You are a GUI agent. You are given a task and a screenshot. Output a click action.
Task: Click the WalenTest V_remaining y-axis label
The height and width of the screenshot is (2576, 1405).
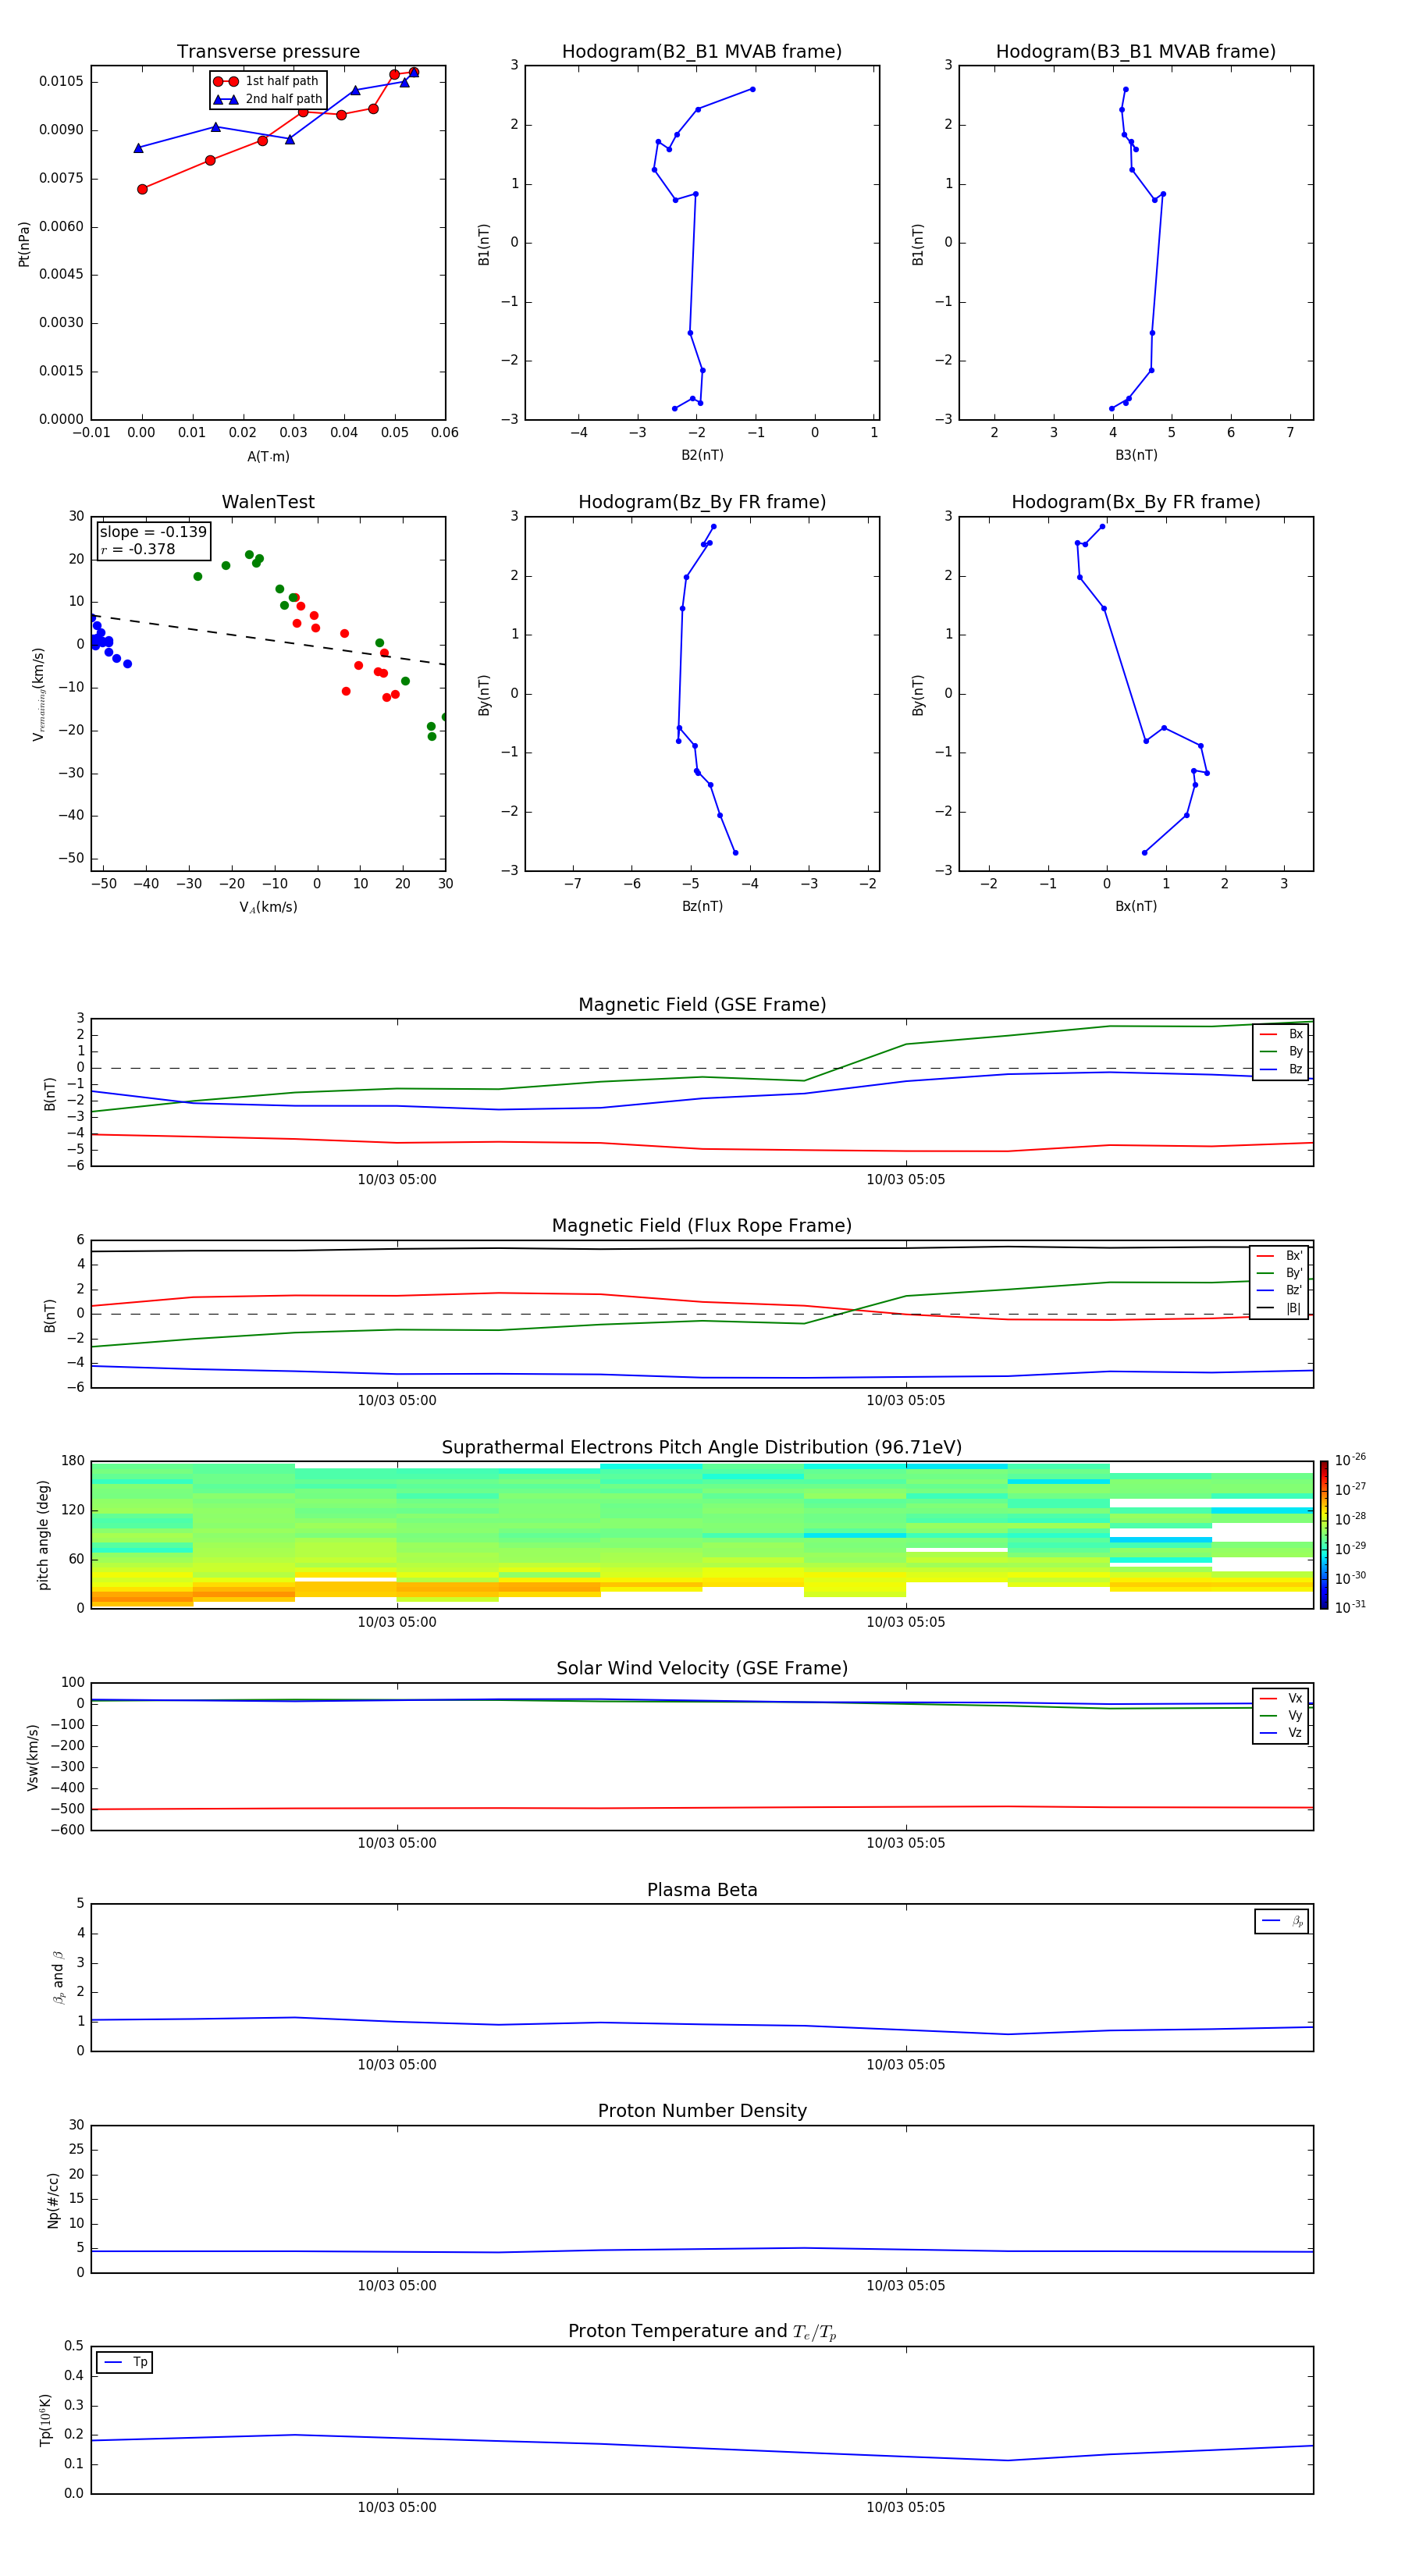[x=38, y=694]
